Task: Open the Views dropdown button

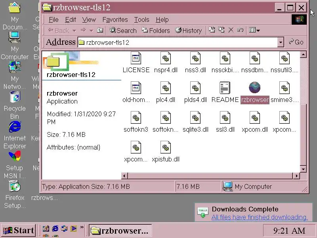Action: click(254, 31)
